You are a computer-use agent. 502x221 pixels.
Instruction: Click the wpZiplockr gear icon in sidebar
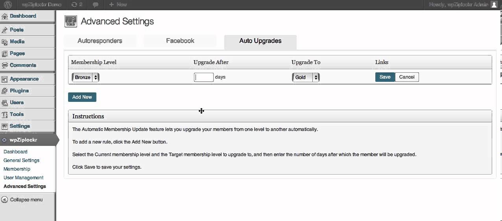tap(4, 140)
